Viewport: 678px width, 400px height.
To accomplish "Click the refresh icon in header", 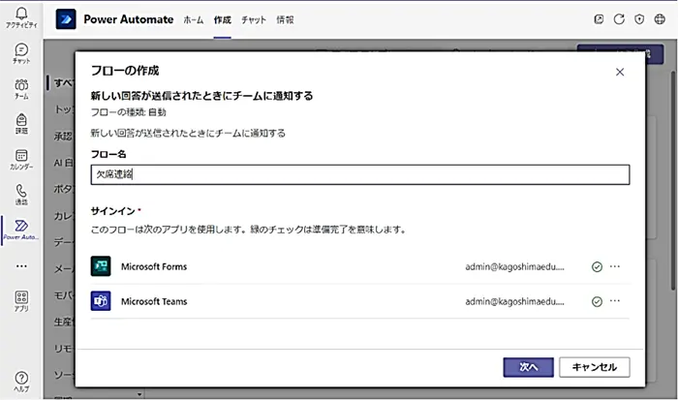I will coord(619,19).
